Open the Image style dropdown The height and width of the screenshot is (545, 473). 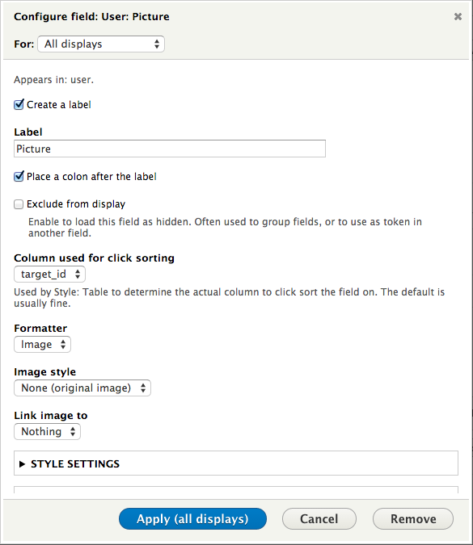click(82, 388)
